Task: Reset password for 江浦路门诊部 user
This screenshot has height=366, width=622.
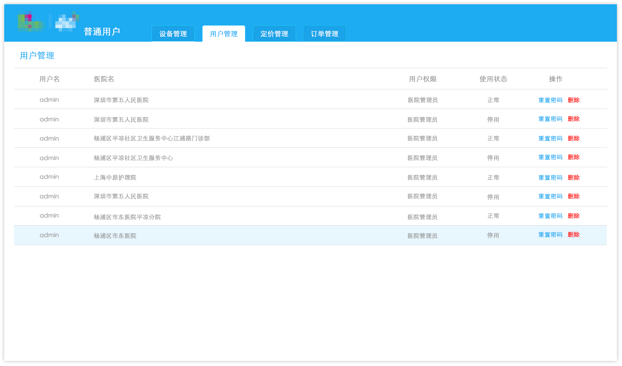Action: click(x=551, y=138)
